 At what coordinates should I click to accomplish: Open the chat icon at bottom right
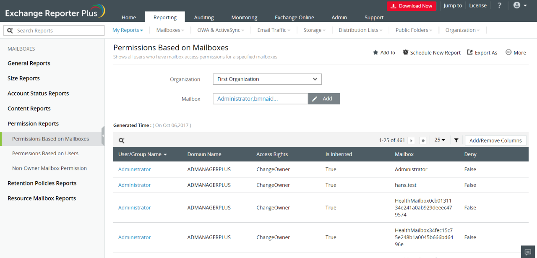click(528, 251)
